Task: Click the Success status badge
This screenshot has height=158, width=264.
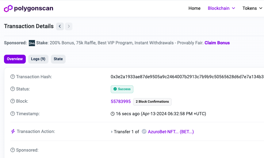Action: [x=122, y=89]
